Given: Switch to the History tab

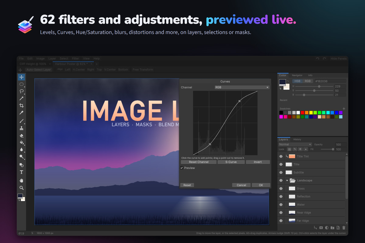Looking at the screenshot, I should 297,139.
